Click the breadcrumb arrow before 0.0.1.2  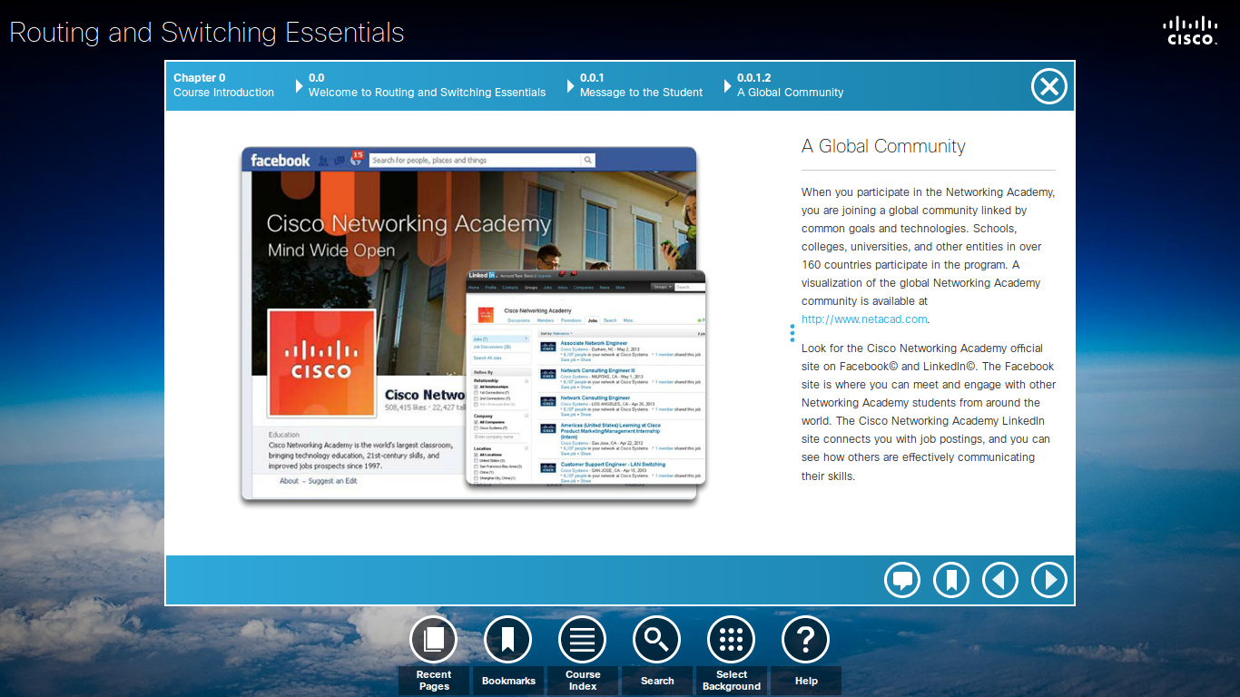point(728,86)
